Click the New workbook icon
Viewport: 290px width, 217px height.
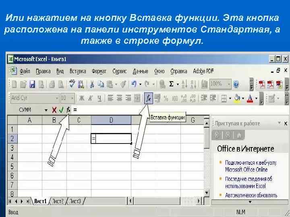[x=14, y=84]
